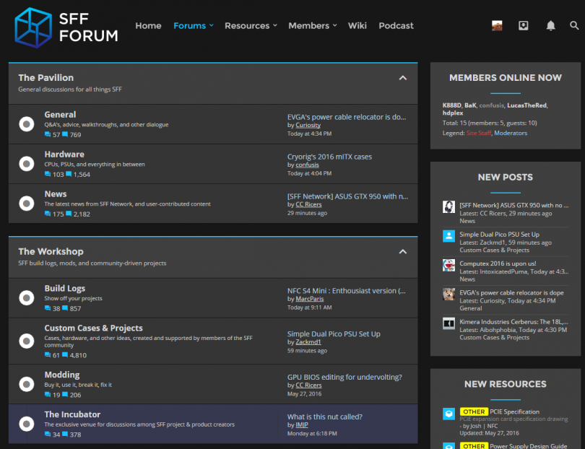This screenshot has height=449, width=585.
Task: Click the PCIE Specification resource icon
Action: click(448, 414)
